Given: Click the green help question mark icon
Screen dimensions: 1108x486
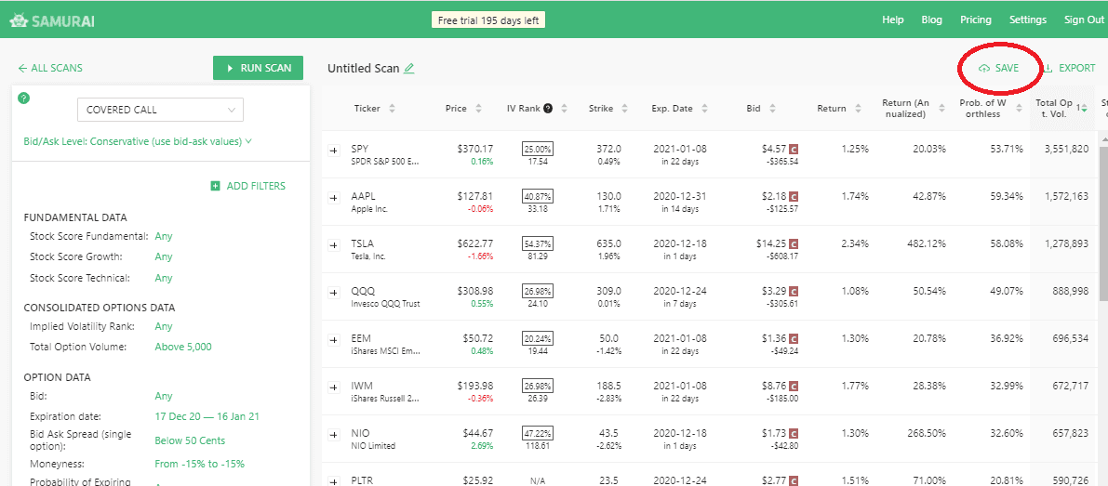Looking at the screenshot, I should (24, 99).
